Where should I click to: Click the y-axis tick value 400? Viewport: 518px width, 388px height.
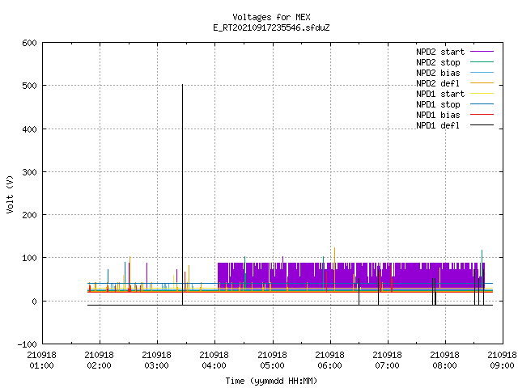pos(29,129)
